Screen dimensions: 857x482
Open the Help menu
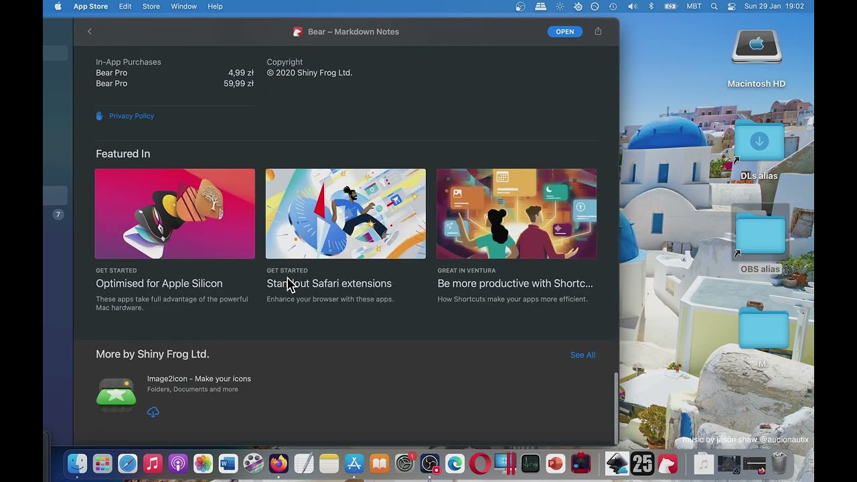point(215,6)
